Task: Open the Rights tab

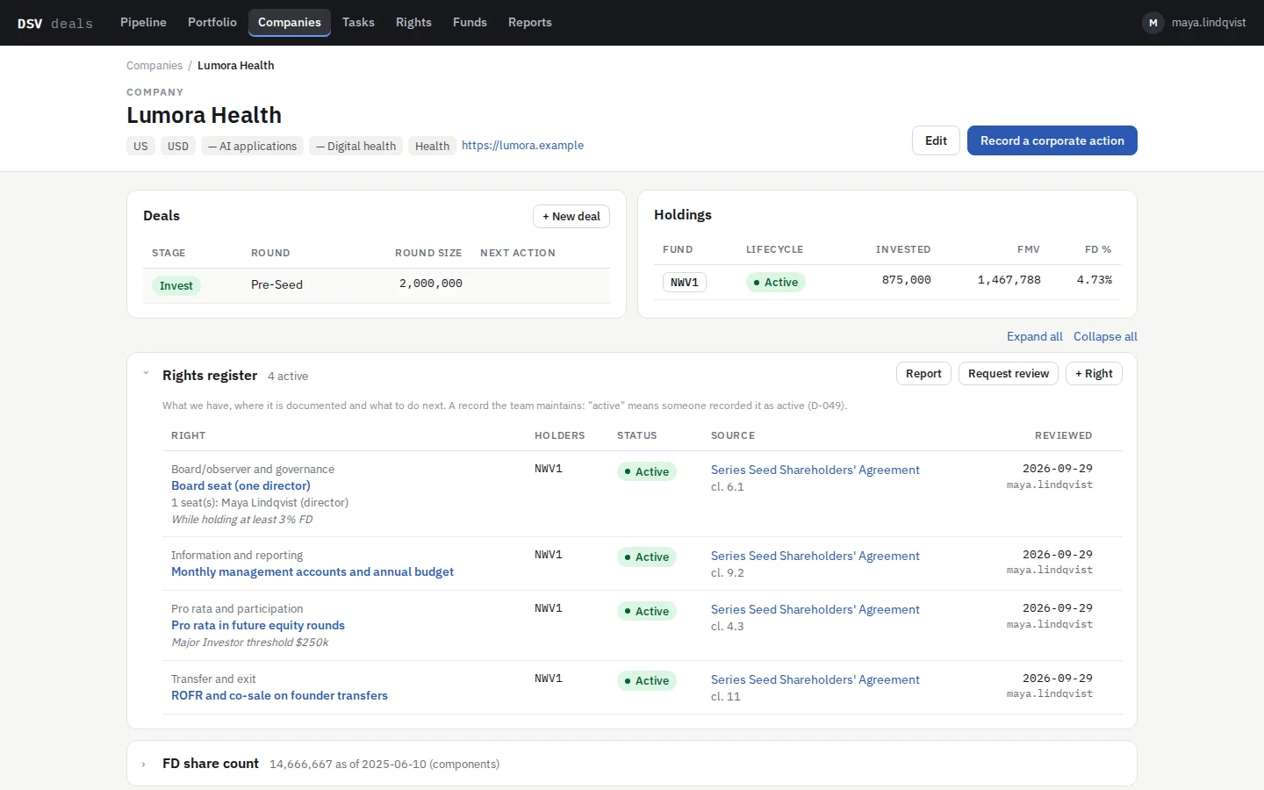Action: point(413,22)
